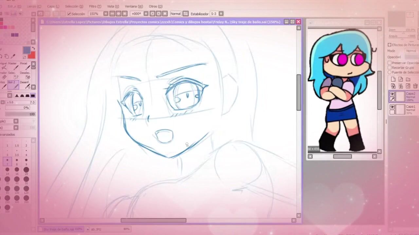
Task: Swap the foreground and background colors
Action: pos(33,49)
